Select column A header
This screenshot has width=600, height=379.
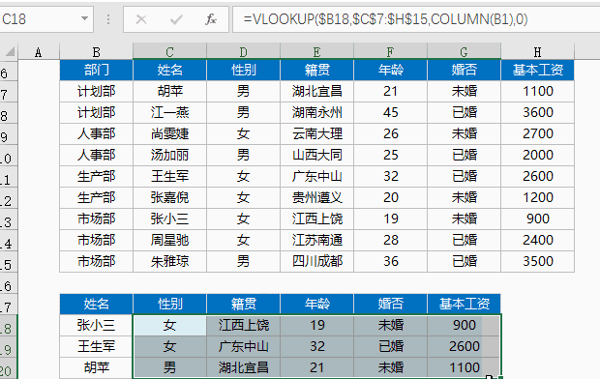[39, 52]
